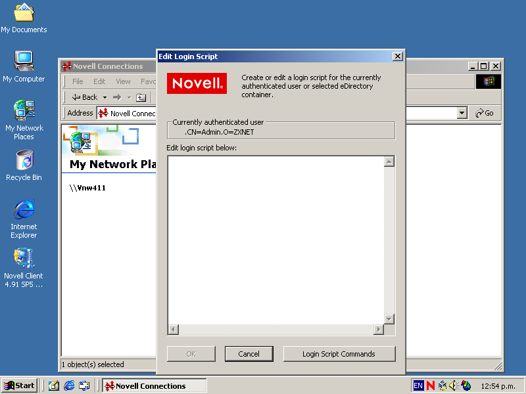Maximize the Novell Connections window
The height and width of the screenshot is (394, 526).
[x=483, y=66]
